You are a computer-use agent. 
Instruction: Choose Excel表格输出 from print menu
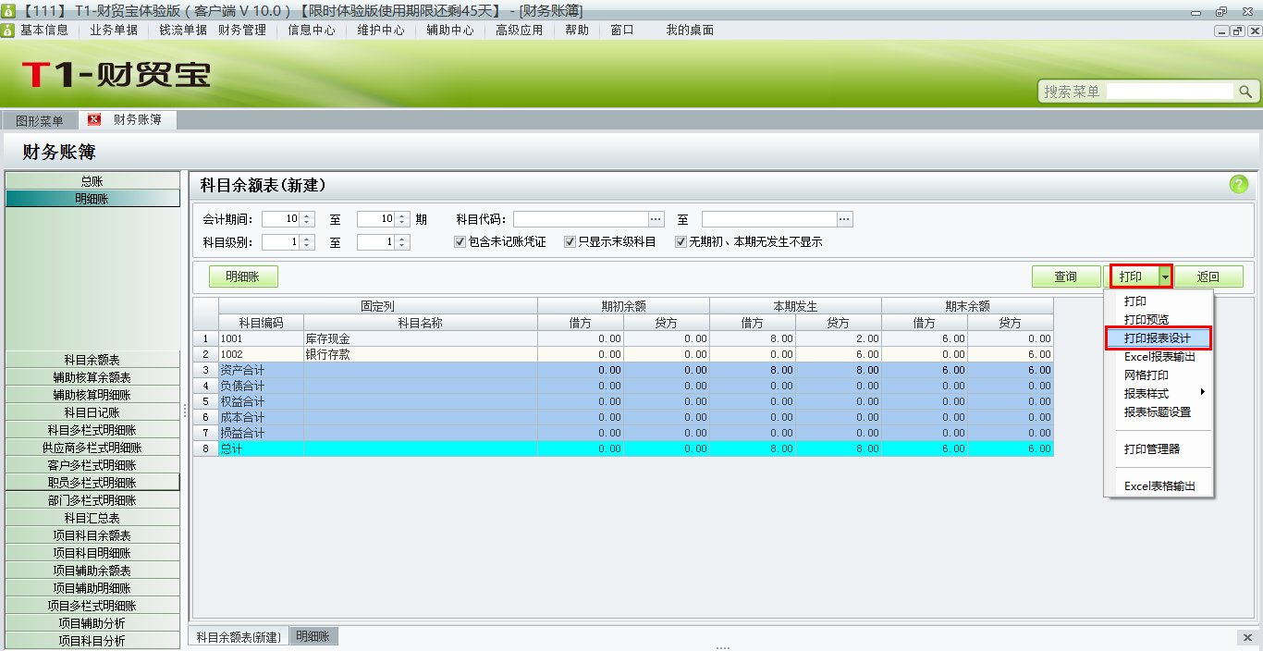tap(1159, 485)
